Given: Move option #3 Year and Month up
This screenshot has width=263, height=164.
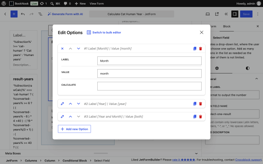Looking at the screenshot, I should [x=71, y=116].
